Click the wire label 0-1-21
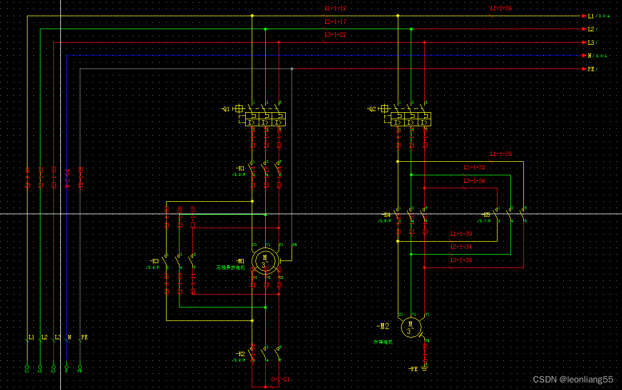The height and width of the screenshot is (390, 622). click(280, 379)
